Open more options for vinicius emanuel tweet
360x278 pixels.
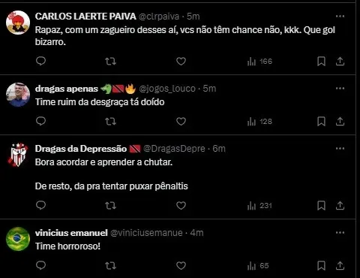coord(340,233)
